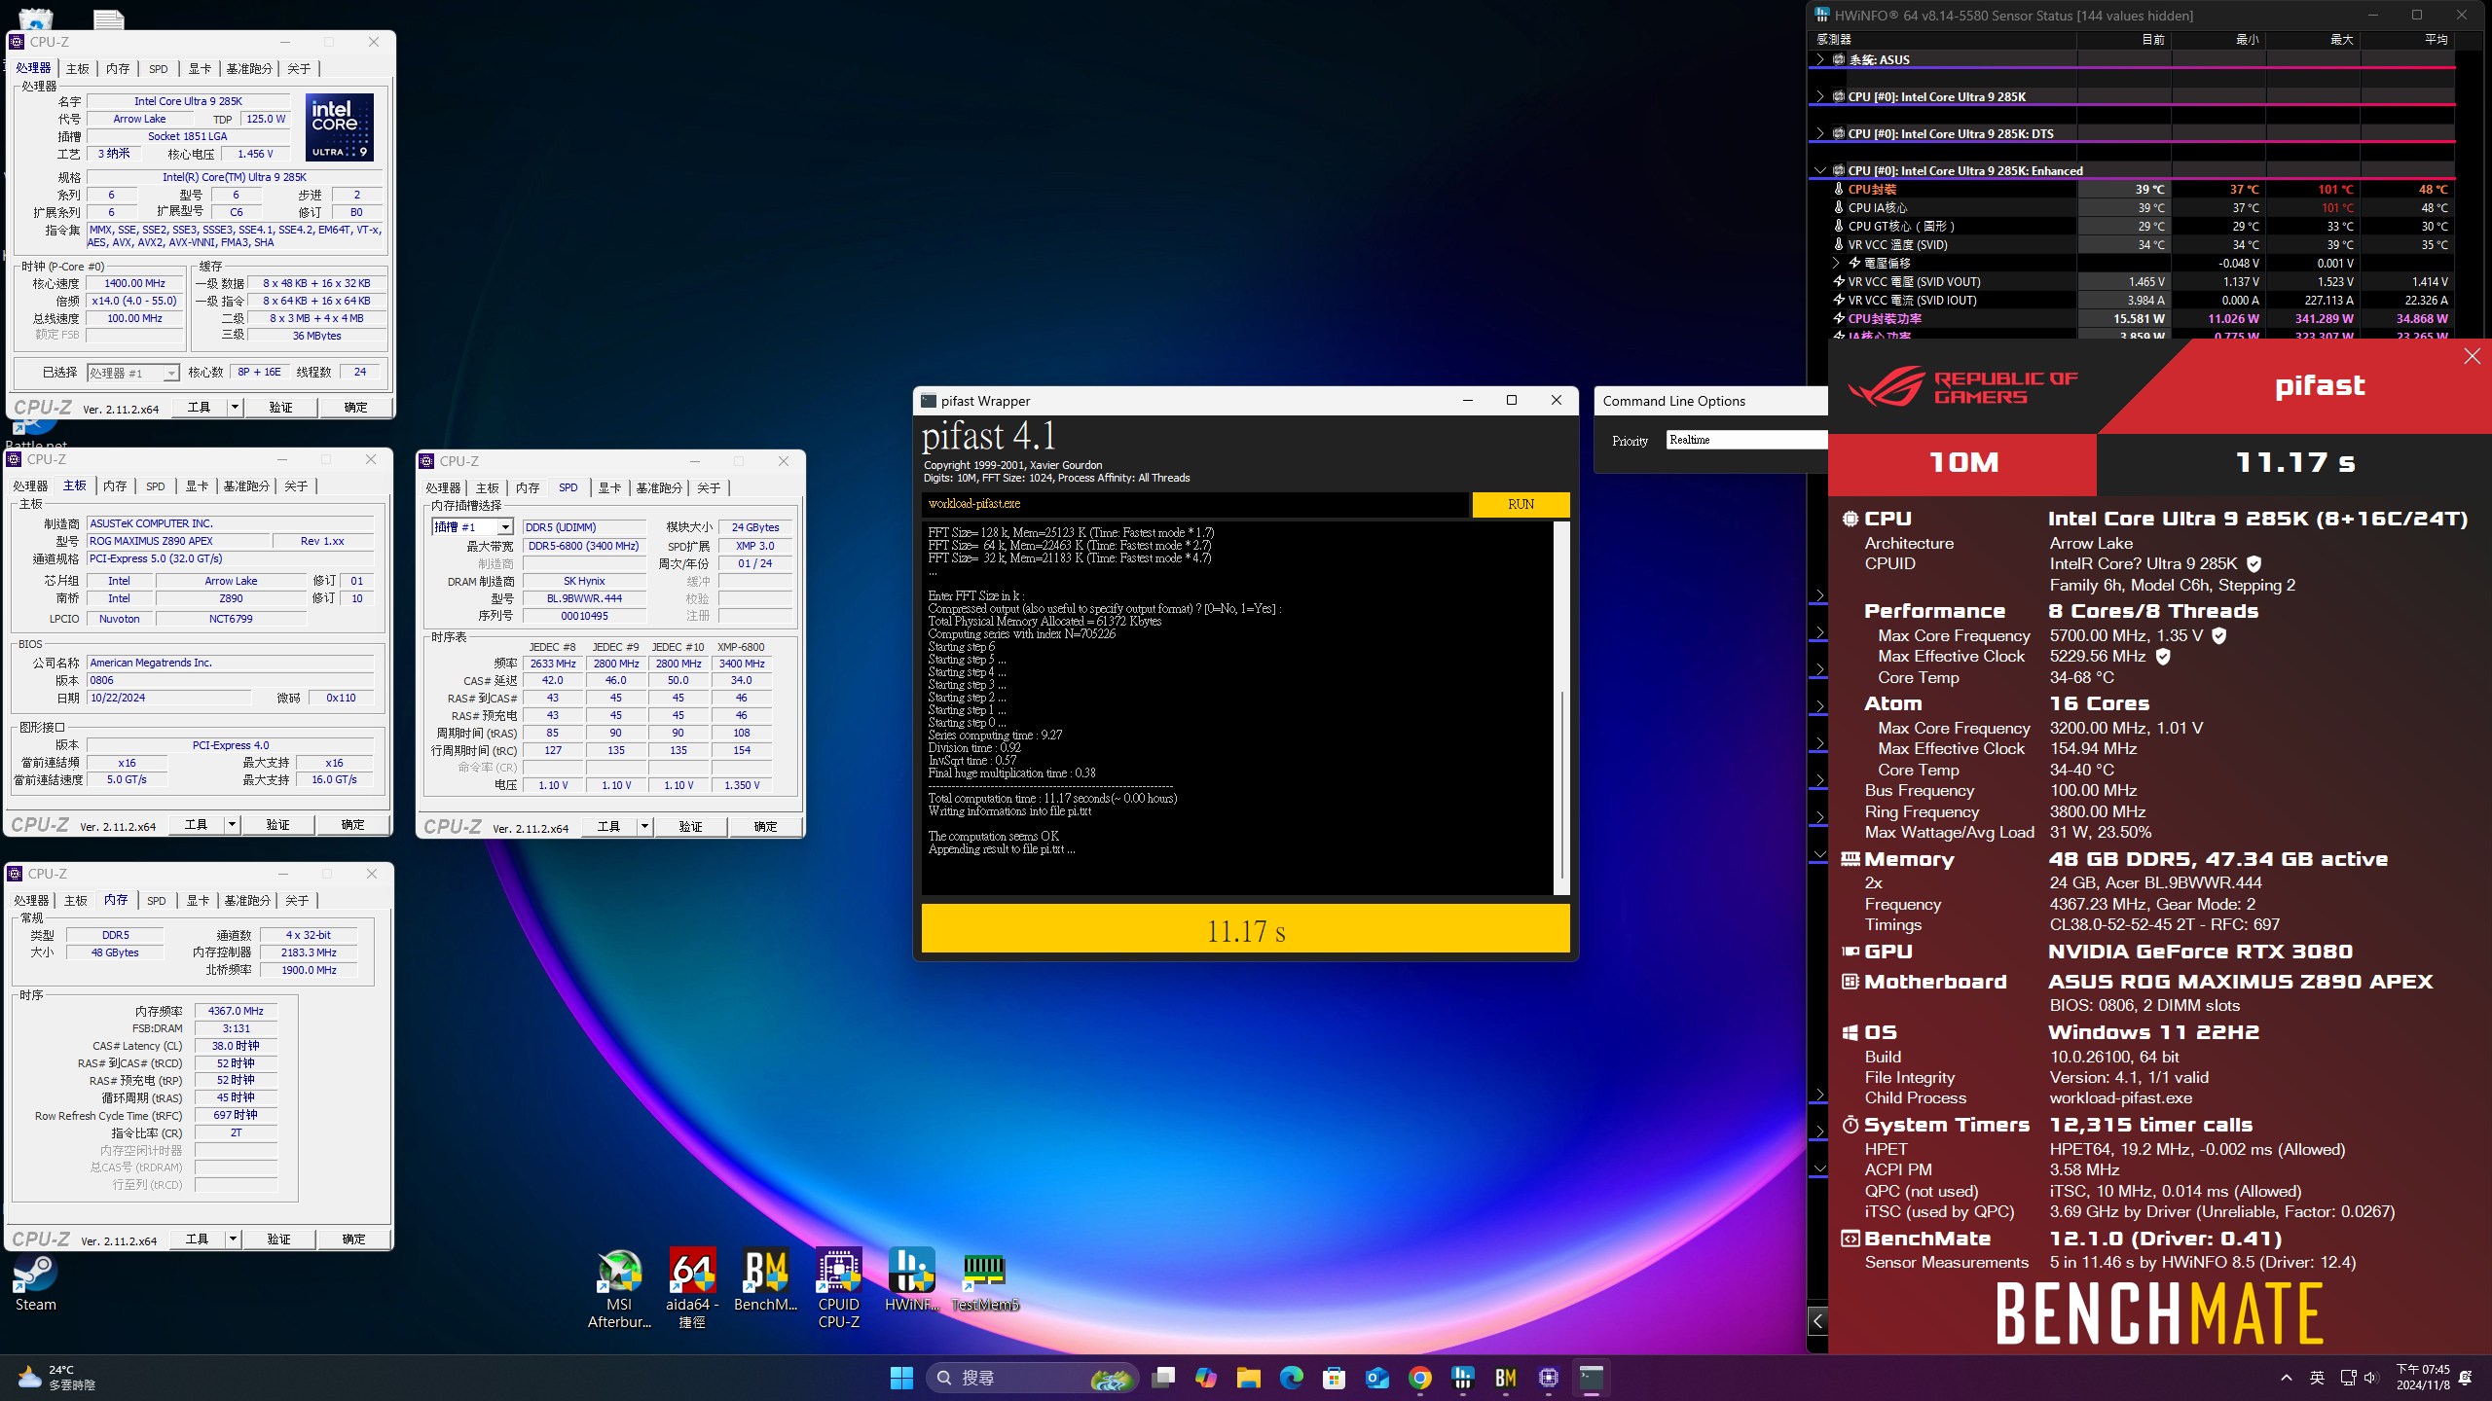Open the 工具 dropdown arrow in CPU-Z SPD window
This screenshot has width=2492, height=1401.
tap(644, 826)
